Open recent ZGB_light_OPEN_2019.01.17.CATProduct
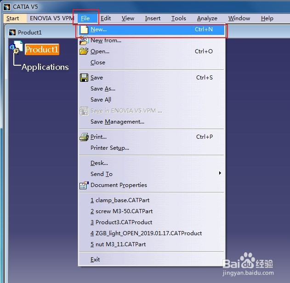The image size is (290, 283). point(152,233)
